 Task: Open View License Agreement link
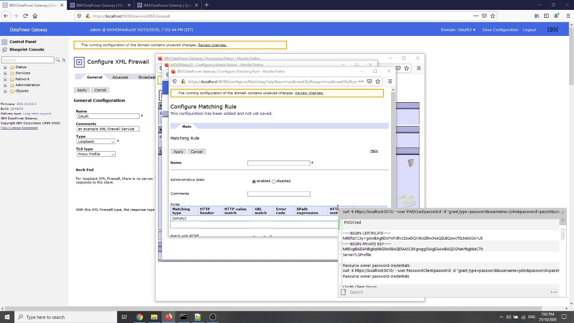(x=19, y=128)
